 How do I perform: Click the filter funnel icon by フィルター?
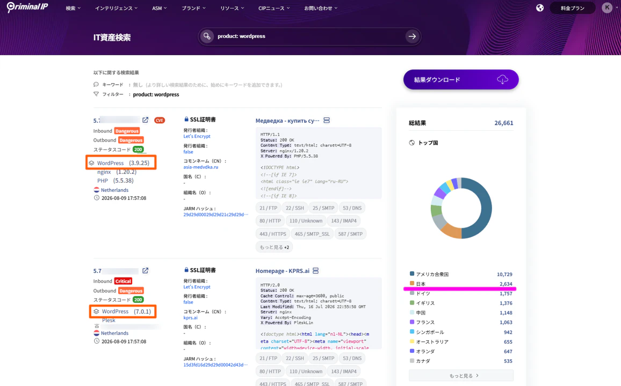click(x=96, y=94)
